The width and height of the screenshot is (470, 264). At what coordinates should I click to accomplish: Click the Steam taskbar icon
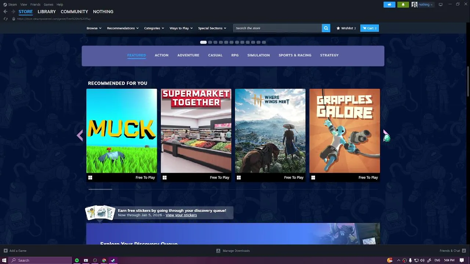(x=113, y=260)
